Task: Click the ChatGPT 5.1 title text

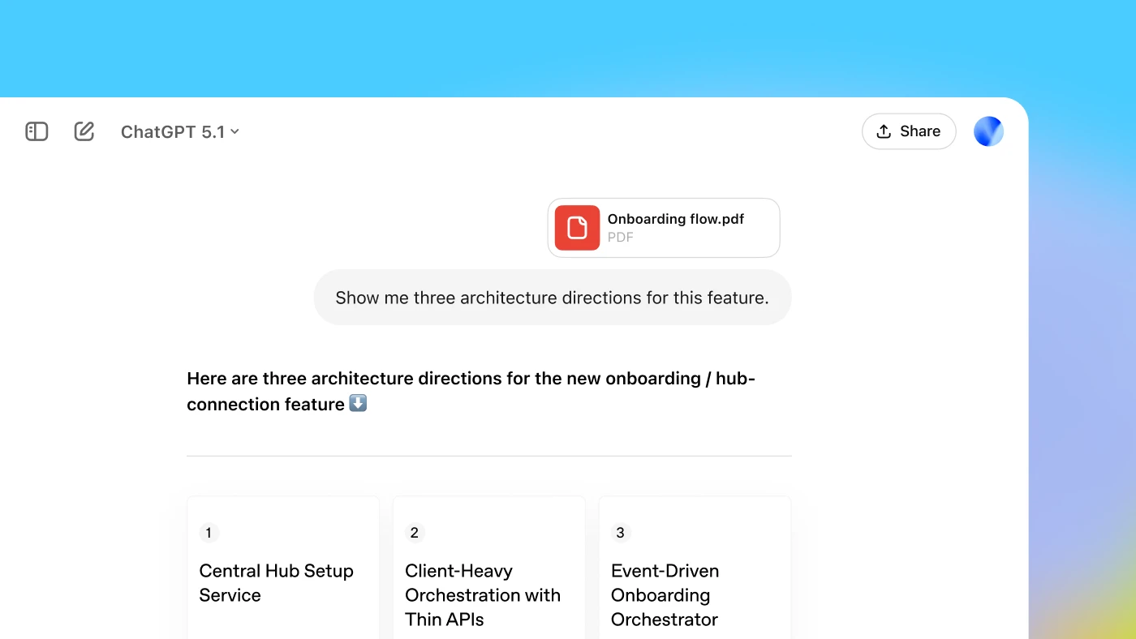Action: (x=172, y=131)
